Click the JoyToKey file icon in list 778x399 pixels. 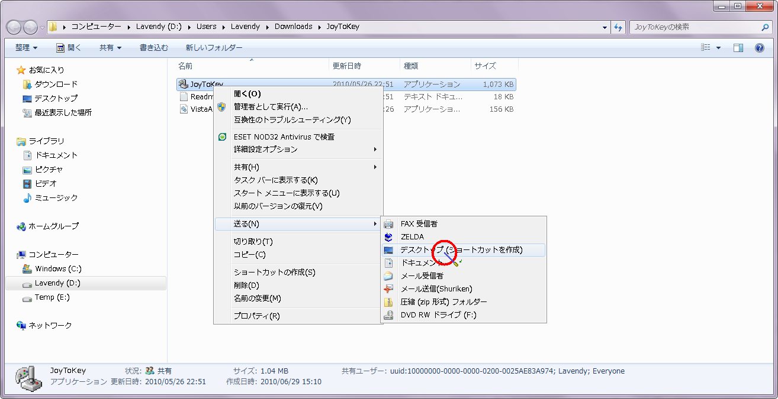[x=184, y=84]
